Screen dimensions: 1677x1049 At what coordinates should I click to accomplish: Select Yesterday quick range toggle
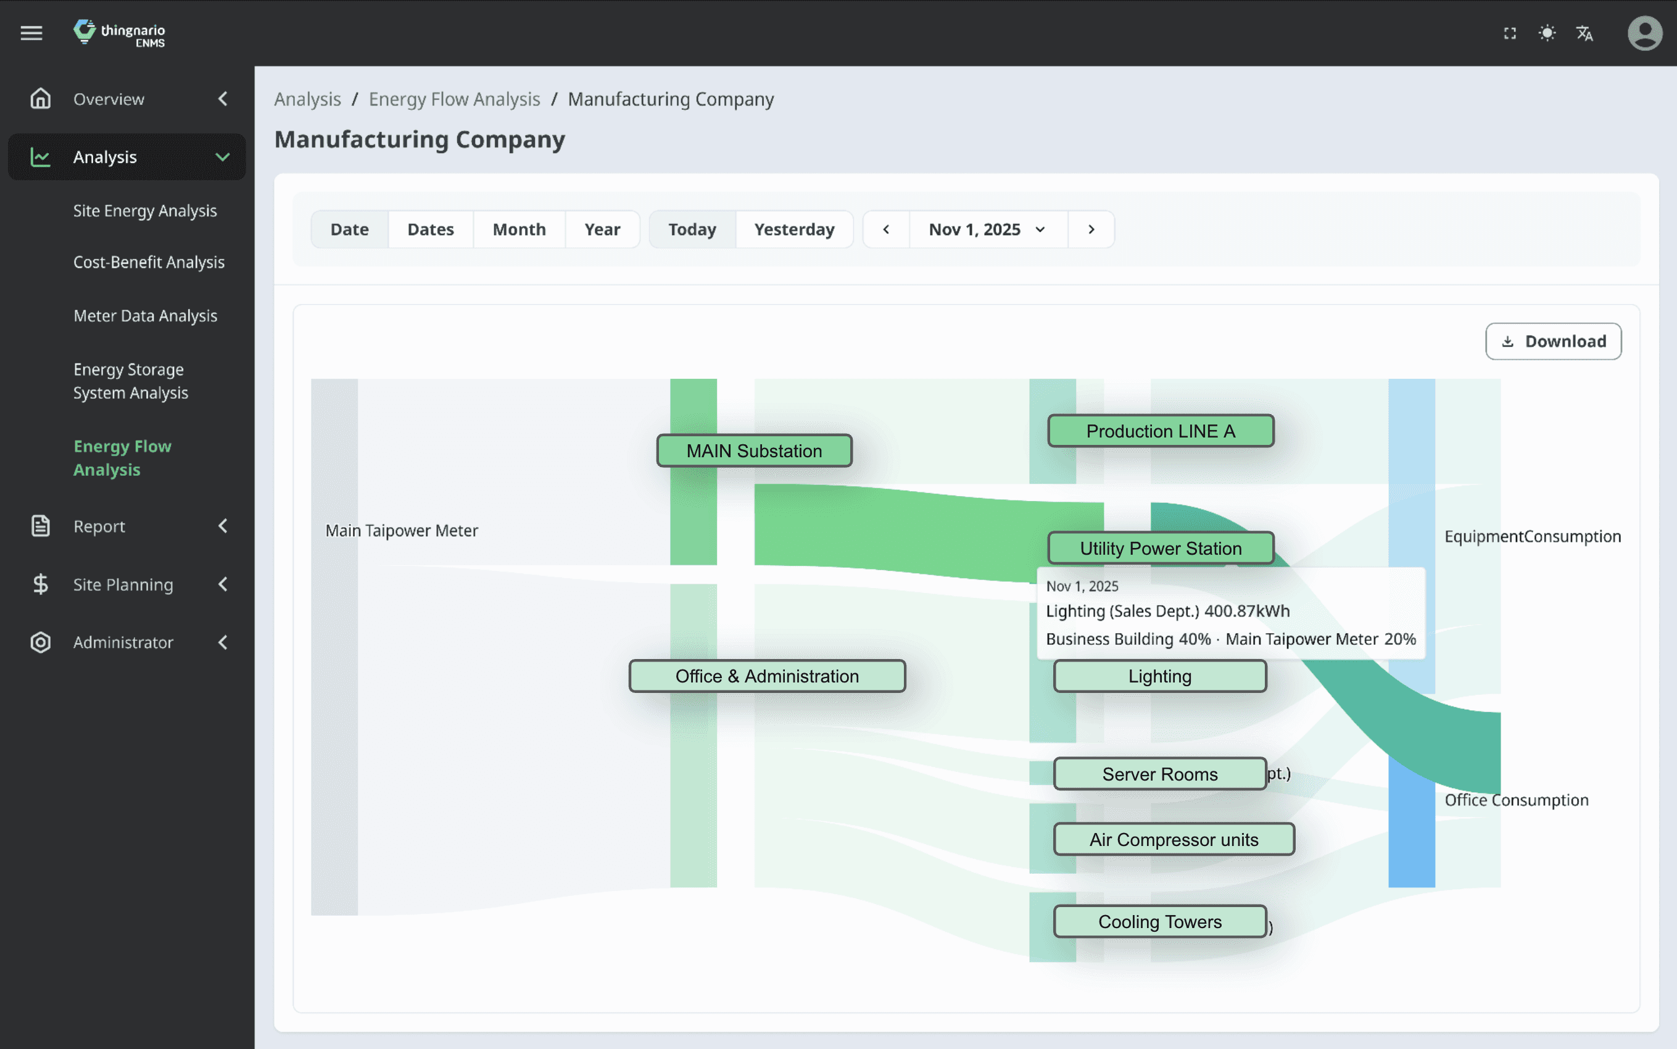coord(793,230)
